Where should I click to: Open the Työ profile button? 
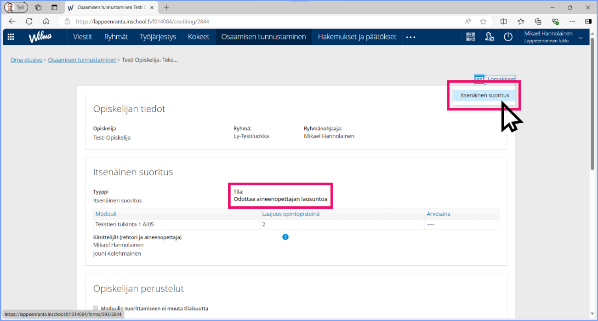click(16, 7)
